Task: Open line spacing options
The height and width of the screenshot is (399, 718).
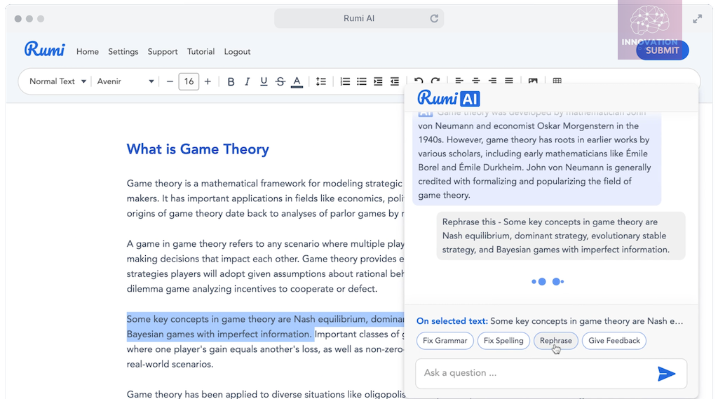Action: coord(321,81)
